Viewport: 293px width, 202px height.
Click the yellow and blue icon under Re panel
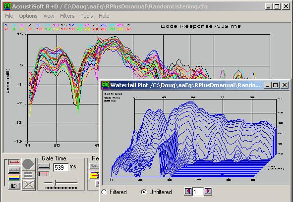(x=94, y=175)
